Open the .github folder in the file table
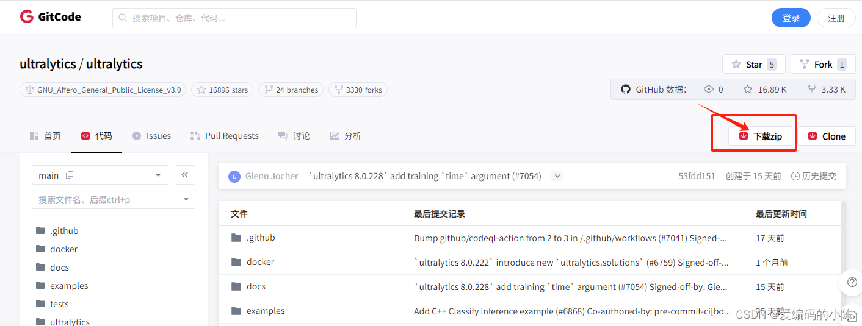 click(261, 238)
